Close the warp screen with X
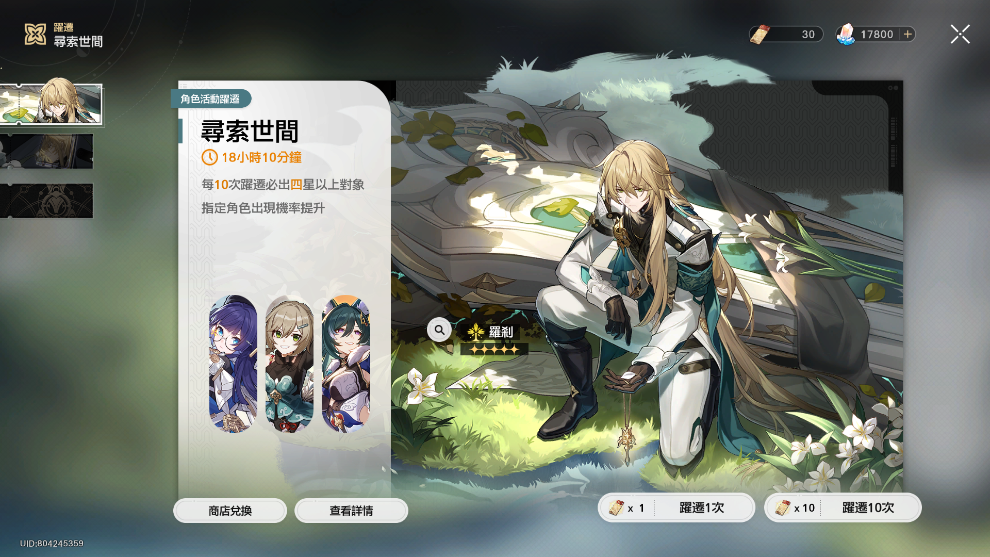The image size is (990, 557). point(960,34)
